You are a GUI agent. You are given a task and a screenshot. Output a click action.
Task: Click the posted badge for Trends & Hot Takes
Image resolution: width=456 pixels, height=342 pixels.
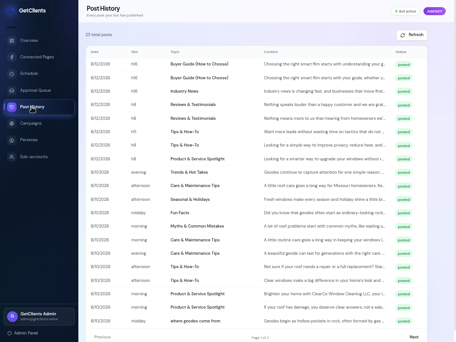coord(403,173)
